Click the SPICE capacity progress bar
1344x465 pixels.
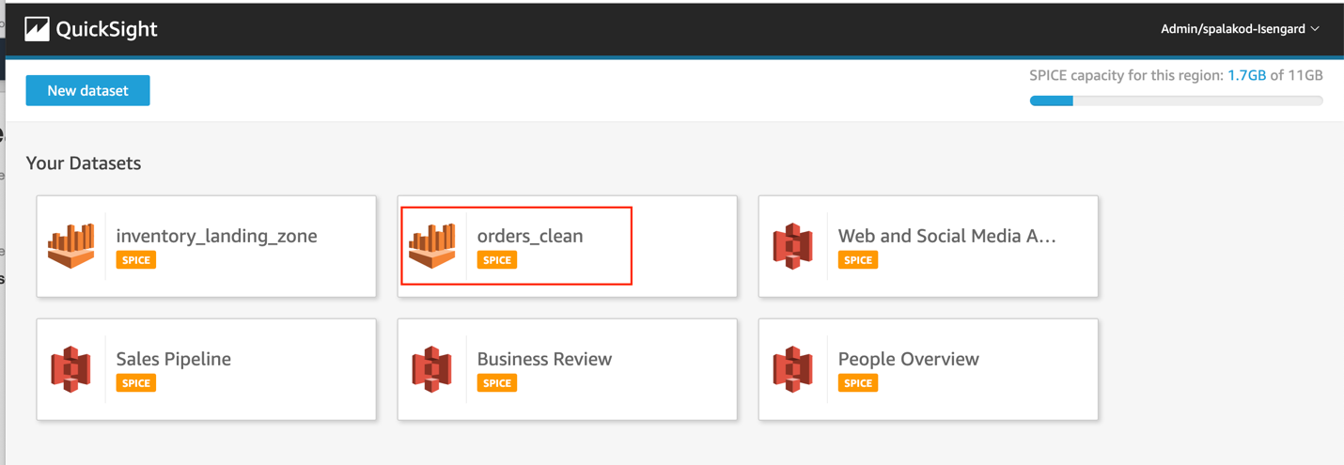coord(1176,101)
